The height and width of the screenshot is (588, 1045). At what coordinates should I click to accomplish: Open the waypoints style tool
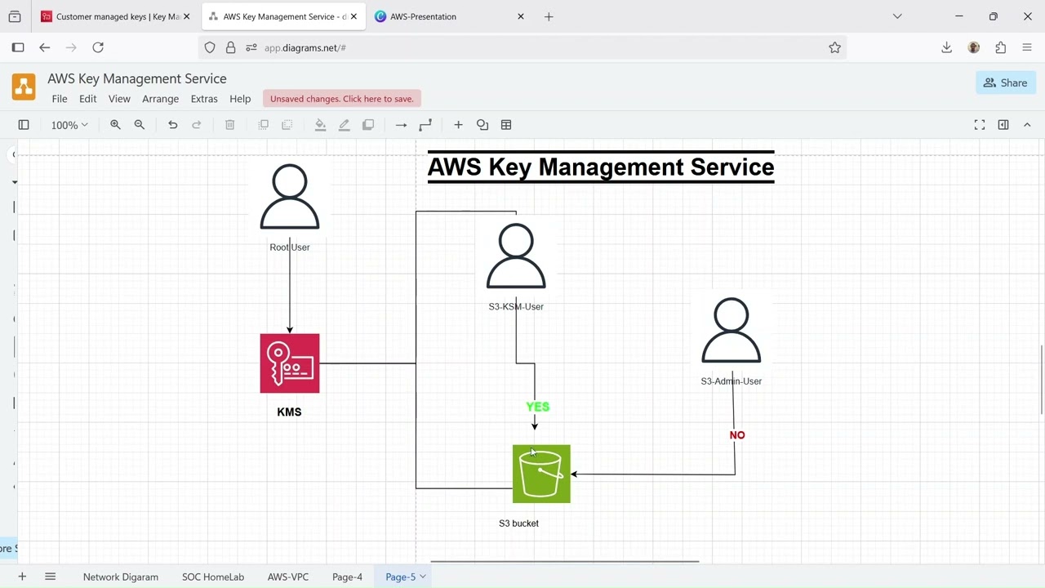pos(425,125)
